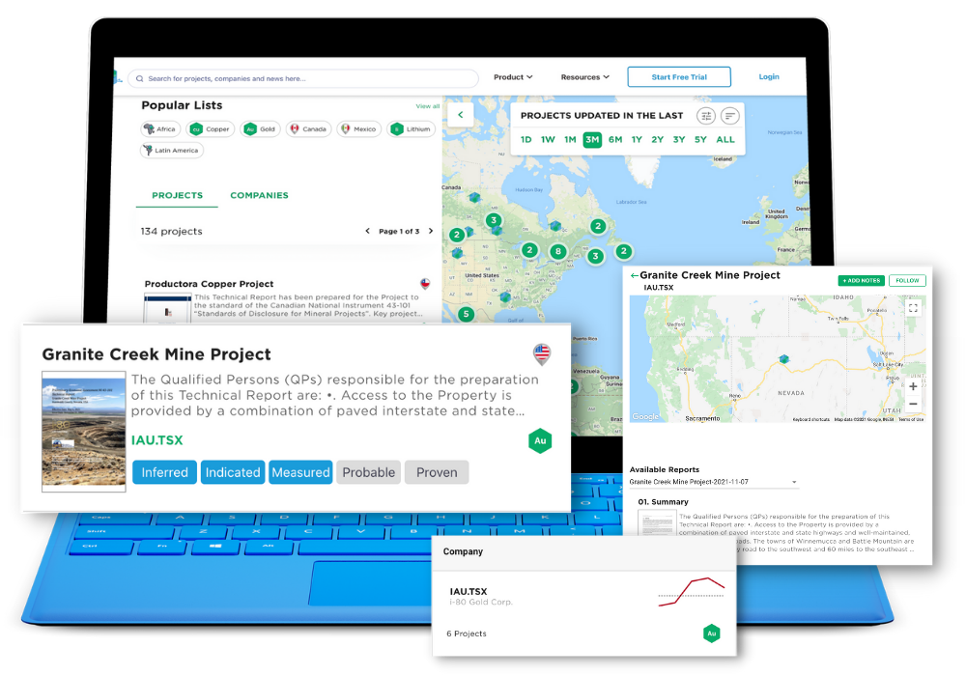Image resolution: width=966 pixels, height=676 pixels.
Task: Select the 3Y time range
Action: [679, 140]
